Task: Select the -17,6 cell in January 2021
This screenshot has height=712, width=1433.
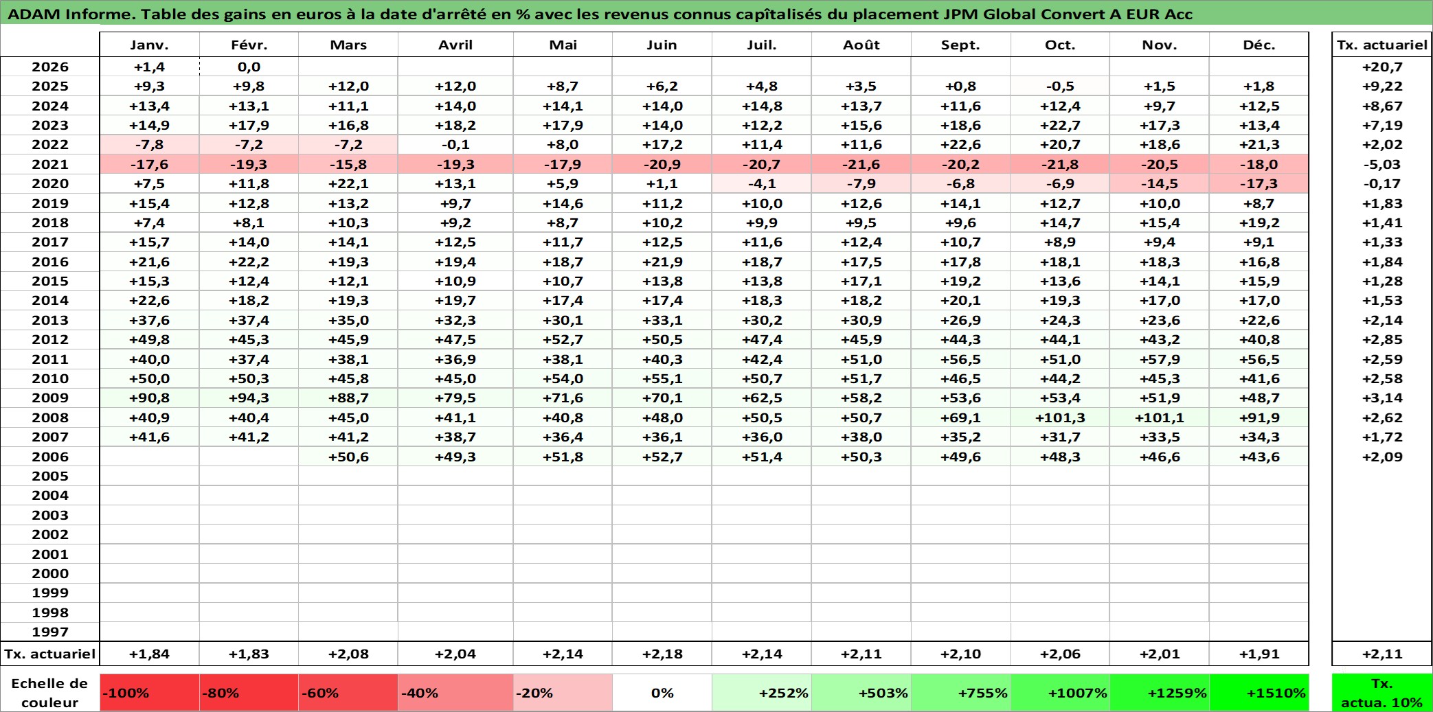Action: click(x=149, y=164)
